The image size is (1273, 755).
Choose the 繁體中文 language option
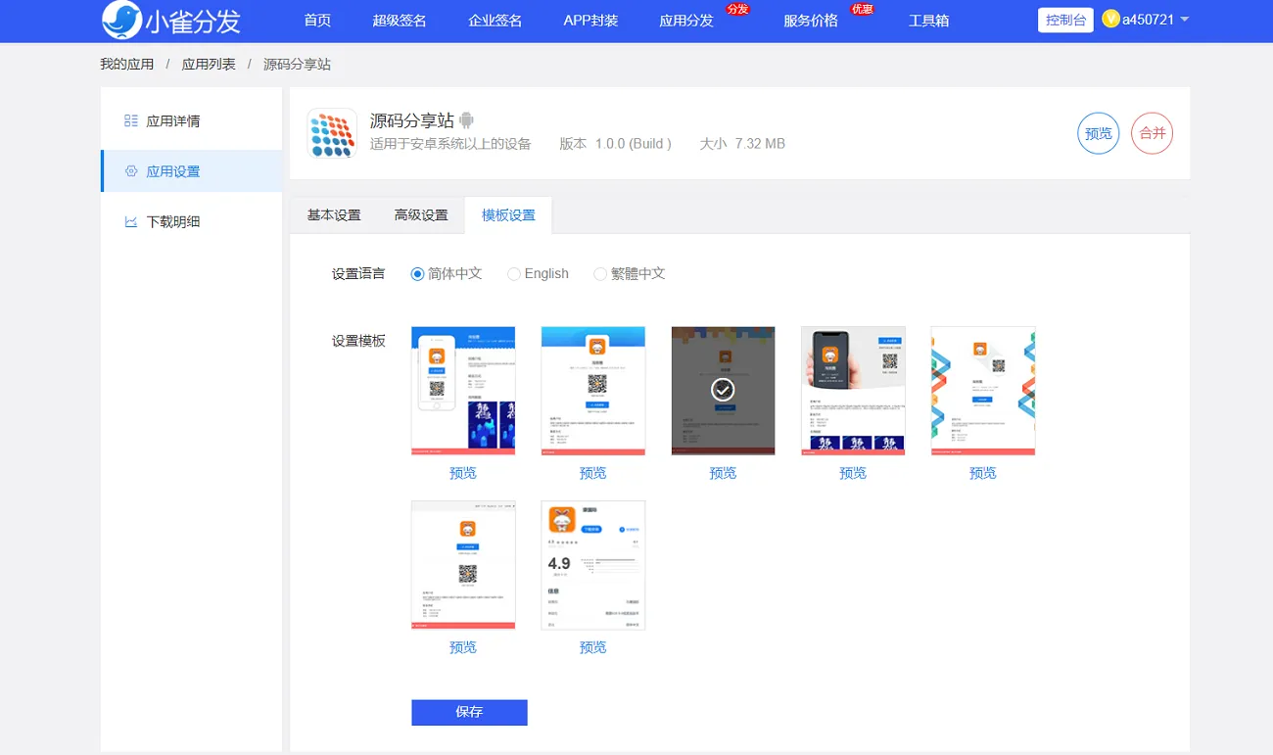tap(600, 274)
